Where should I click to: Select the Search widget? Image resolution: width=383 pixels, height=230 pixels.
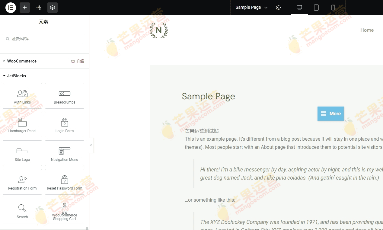[x=22, y=211]
